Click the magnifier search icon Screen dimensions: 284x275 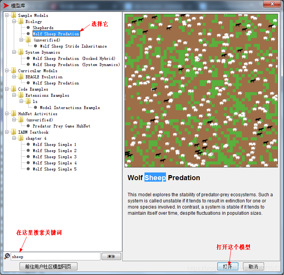pyautogui.click(x=7, y=256)
